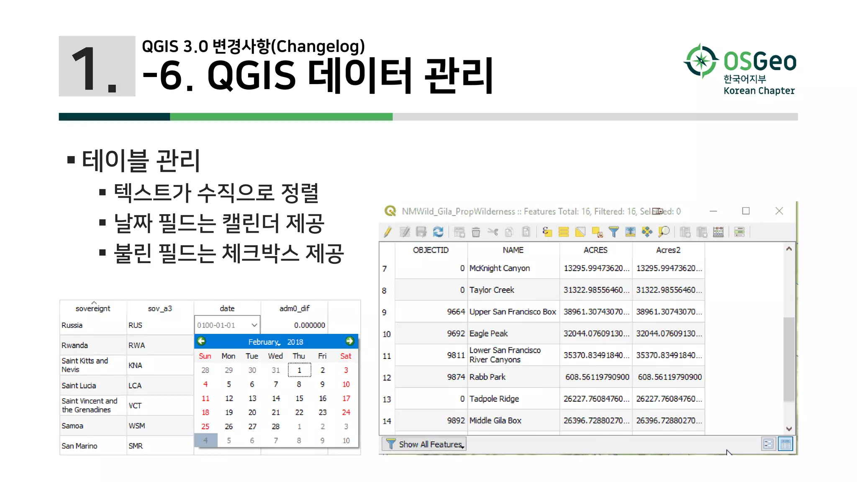This screenshot has height=482, width=857.
Task: Click the new field icon
Action: 685,232
